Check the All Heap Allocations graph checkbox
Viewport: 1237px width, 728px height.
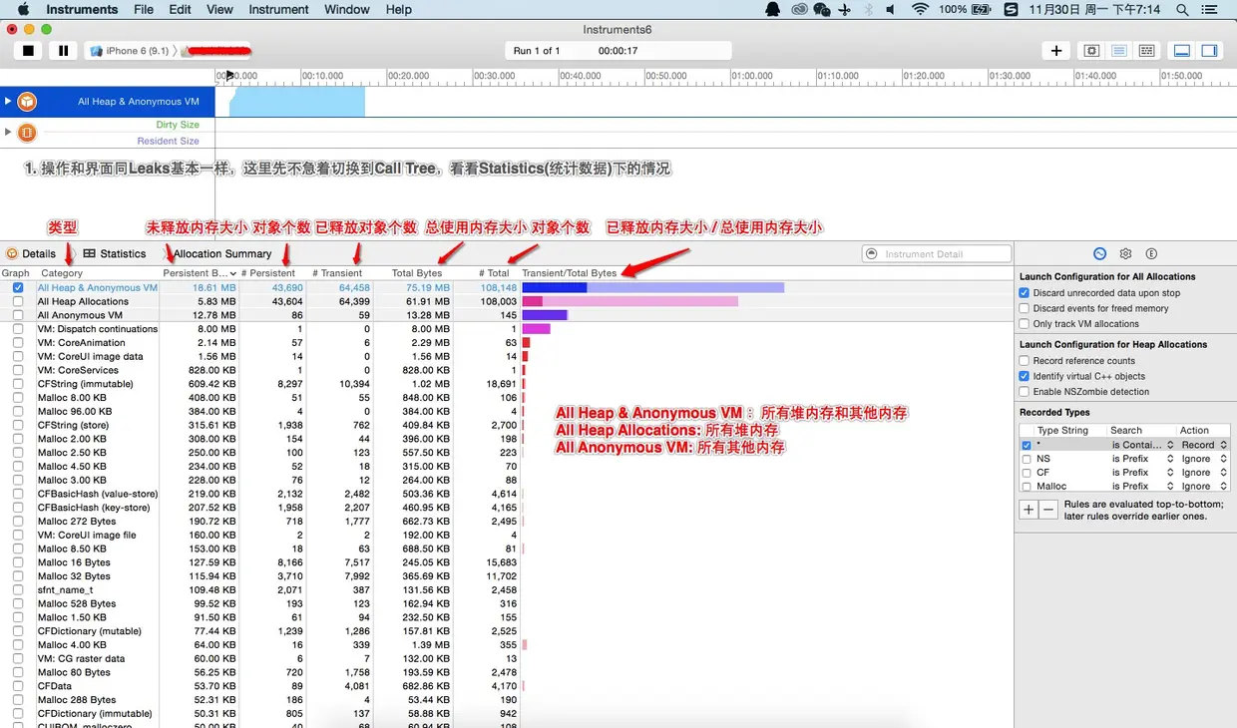18,301
